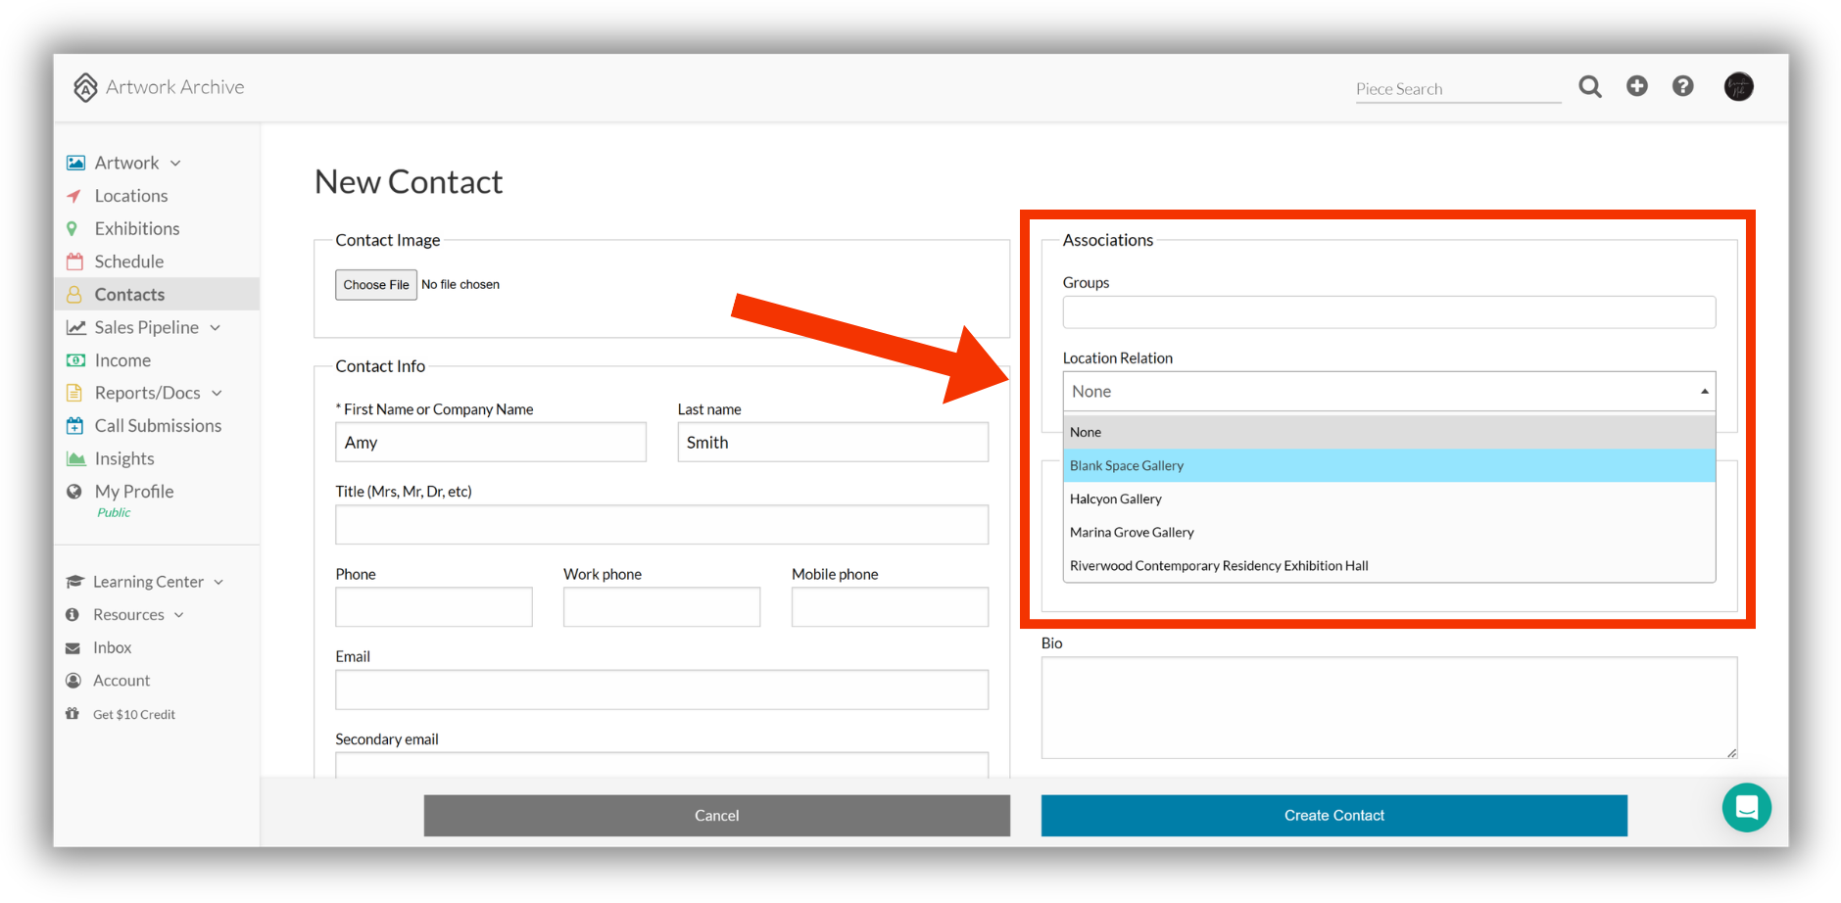Click the Artwork Archive logo

click(x=159, y=87)
